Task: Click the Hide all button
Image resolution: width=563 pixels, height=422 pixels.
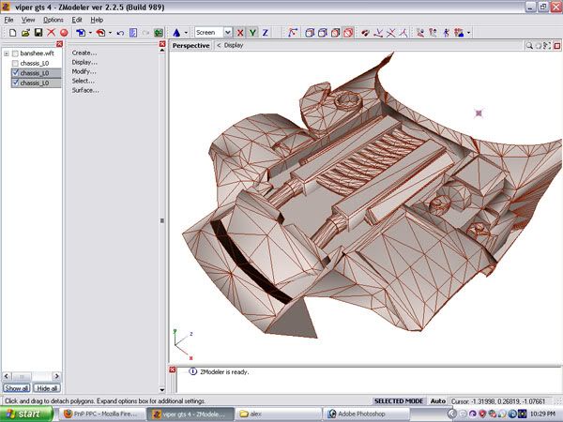Action: (x=48, y=388)
